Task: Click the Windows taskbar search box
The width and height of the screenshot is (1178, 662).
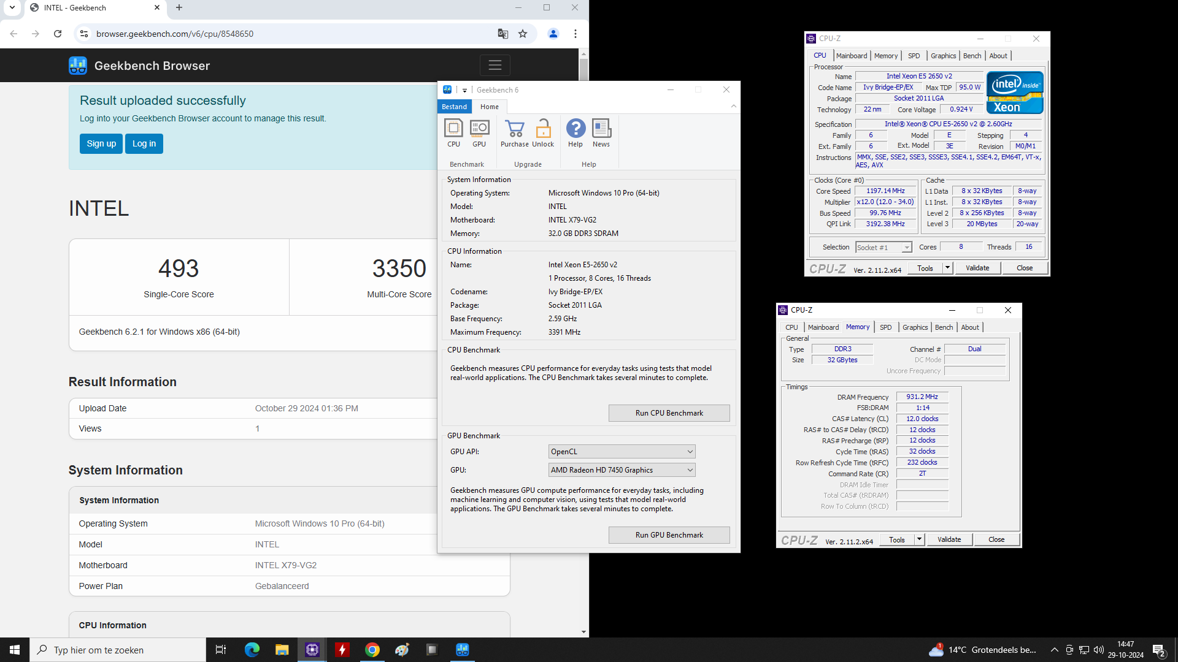Action: (117, 650)
